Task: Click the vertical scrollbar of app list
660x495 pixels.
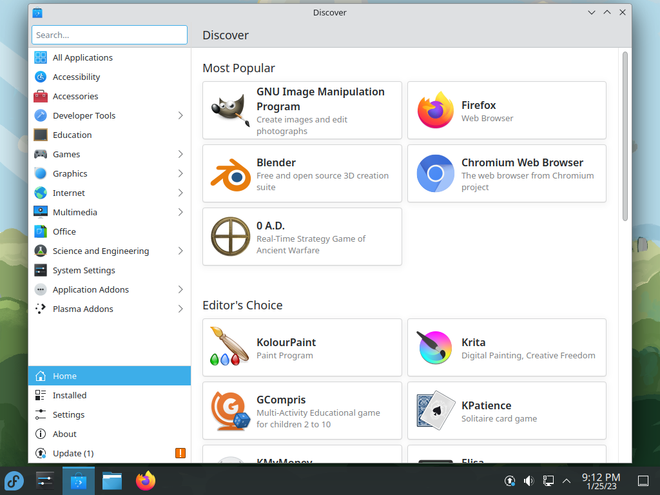Action: [625, 136]
